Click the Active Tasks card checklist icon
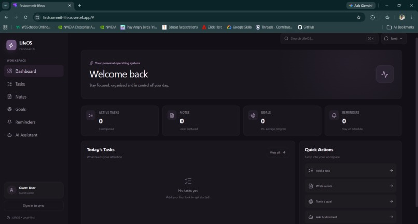The image size is (418, 224). (x=91, y=115)
